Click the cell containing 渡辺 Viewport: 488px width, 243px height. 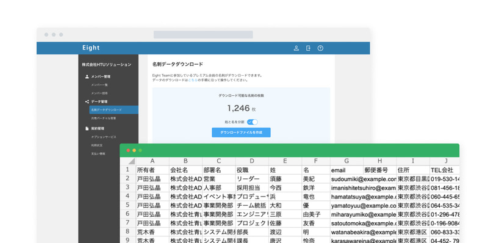[285, 232]
